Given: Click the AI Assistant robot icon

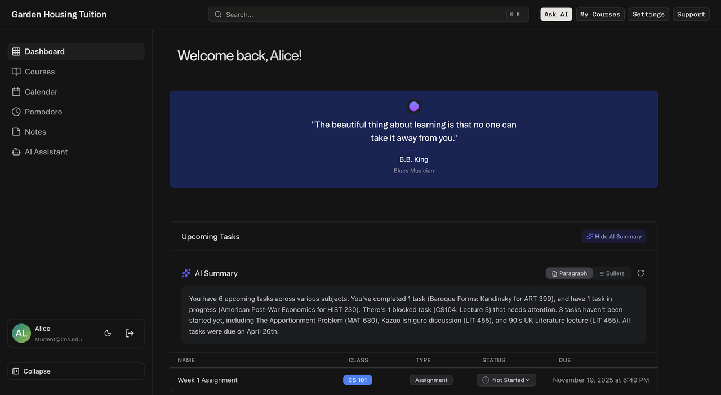Looking at the screenshot, I should [16, 152].
